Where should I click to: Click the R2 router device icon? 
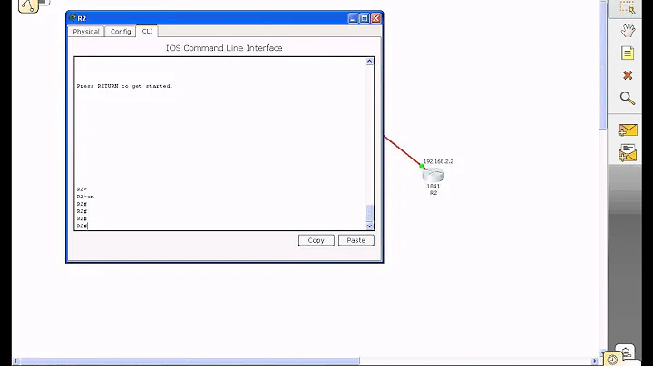(434, 175)
